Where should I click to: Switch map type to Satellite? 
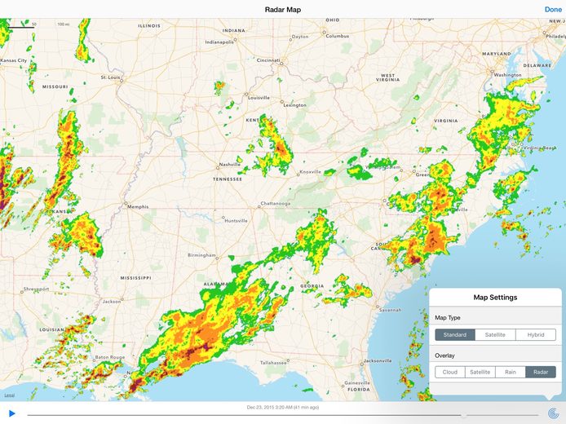495,335
